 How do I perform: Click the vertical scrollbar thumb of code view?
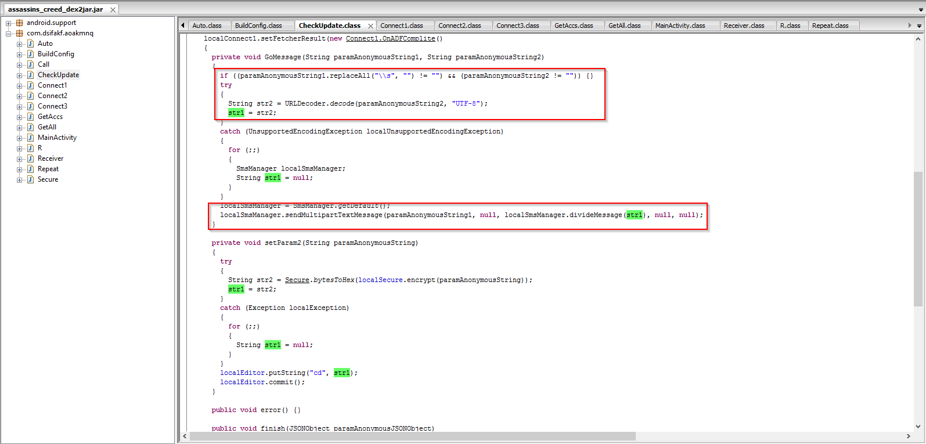coord(918,238)
